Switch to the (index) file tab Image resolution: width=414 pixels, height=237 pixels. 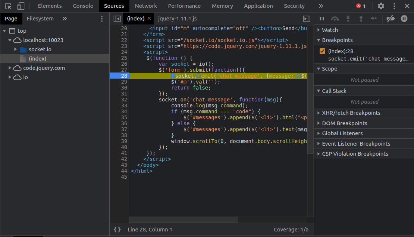click(135, 19)
